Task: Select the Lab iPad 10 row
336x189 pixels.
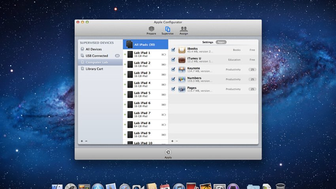Action: [145, 142]
